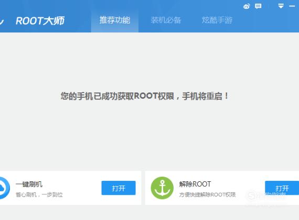Expand the title bar dropdown menu arrow

click(281, 6)
